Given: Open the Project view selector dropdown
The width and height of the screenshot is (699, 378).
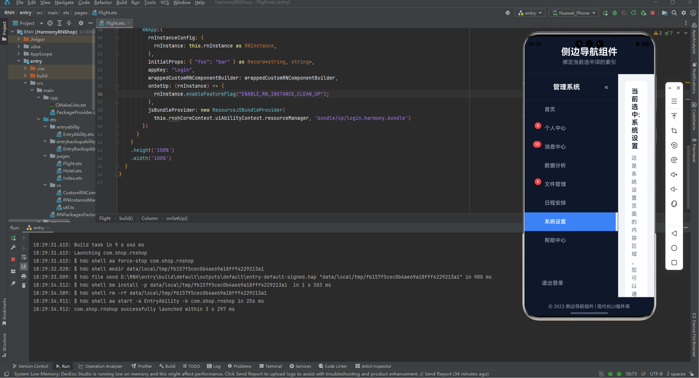Looking at the screenshot, I should [x=28, y=23].
